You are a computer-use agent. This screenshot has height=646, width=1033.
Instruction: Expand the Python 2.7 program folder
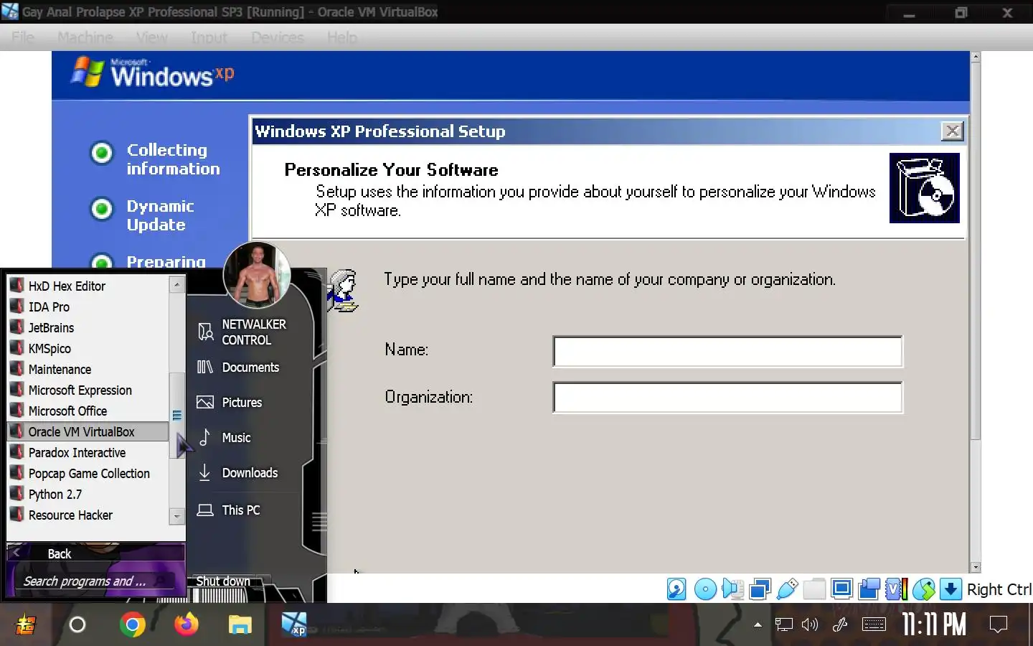tap(88, 494)
